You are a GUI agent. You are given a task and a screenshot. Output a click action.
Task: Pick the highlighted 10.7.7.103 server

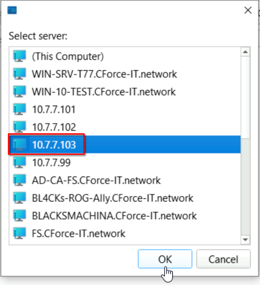125,144
